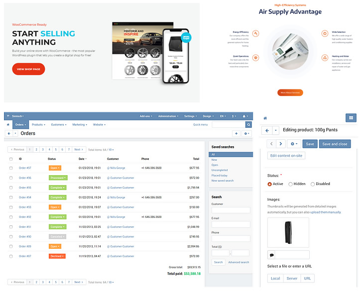Image resolution: width=362 pixels, height=292 pixels.
Task: Open the Products menu
Action: coord(38,125)
